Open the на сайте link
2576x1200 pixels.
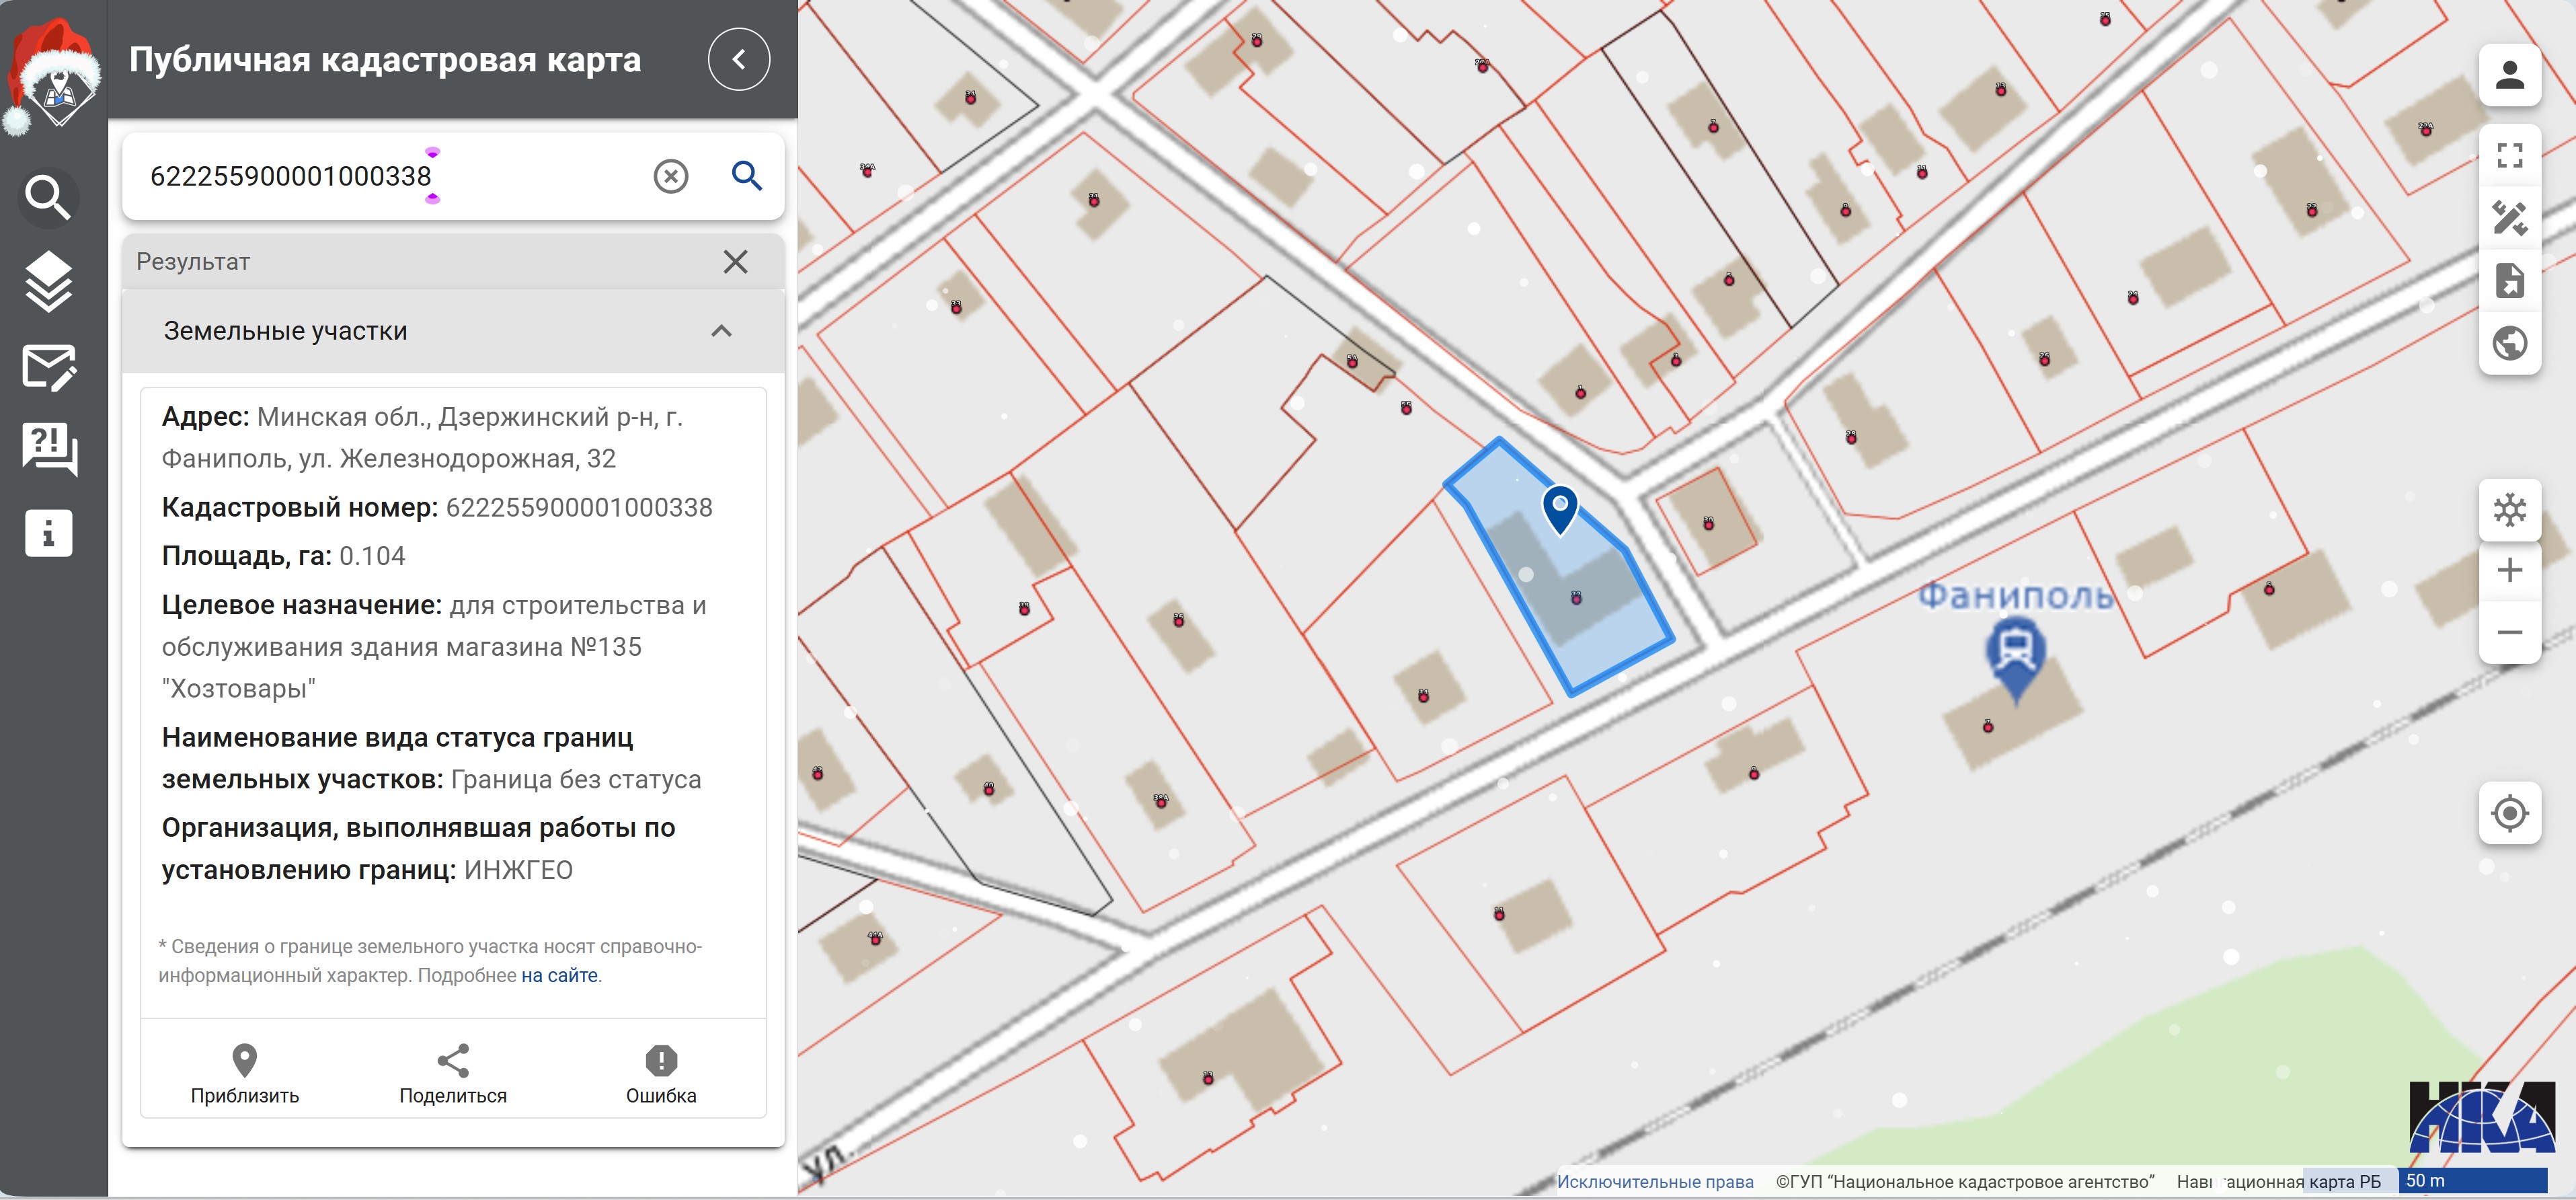click(x=559, y=975)
